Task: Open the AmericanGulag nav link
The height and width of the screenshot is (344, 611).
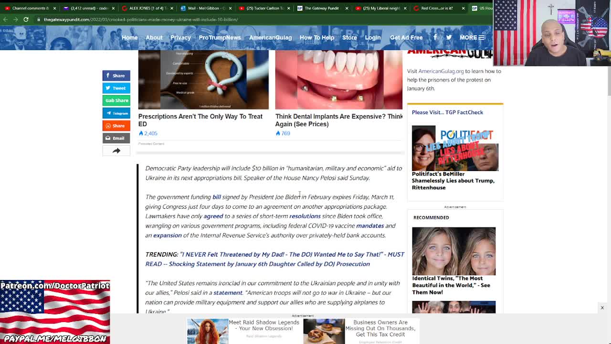Action: 270,38
